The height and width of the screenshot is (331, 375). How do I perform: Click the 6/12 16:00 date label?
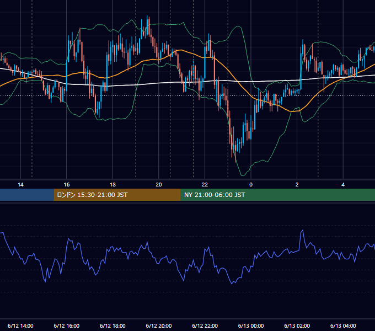[x=67, y=325]
